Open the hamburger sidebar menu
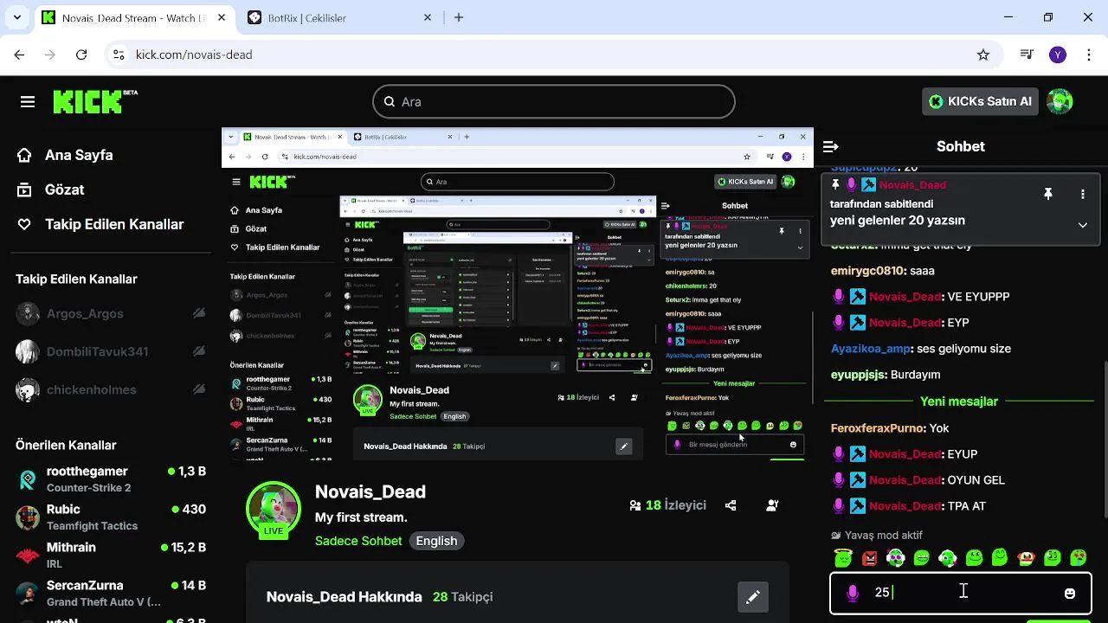Viewport: 1108px width, 623px height. pos(28,102)
